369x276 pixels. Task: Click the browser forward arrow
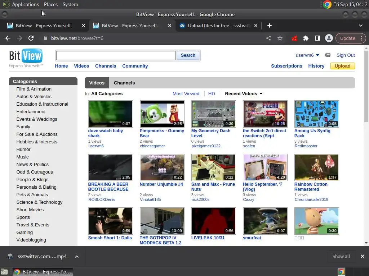pos(19,38)
